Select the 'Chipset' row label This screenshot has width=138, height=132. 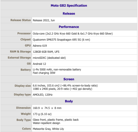pyautogui.click(x=26, y=39)
